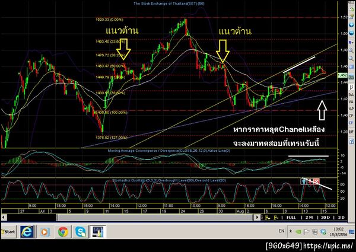Open Windows Media Player from the taskbar

pyautogui.click(x=44, y=232)
